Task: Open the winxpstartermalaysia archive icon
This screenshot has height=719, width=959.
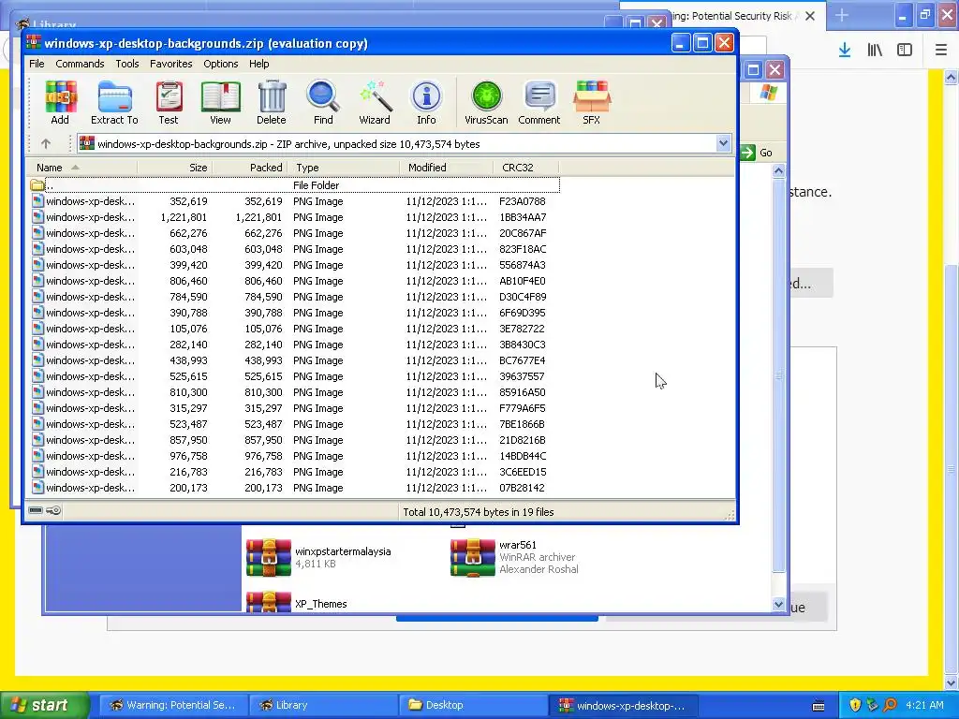Action: tap(268, 557)
